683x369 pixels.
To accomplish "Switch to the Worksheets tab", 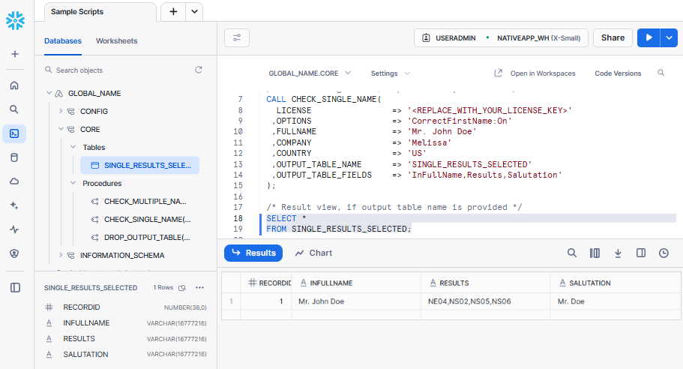I will [x=116, y=41].
